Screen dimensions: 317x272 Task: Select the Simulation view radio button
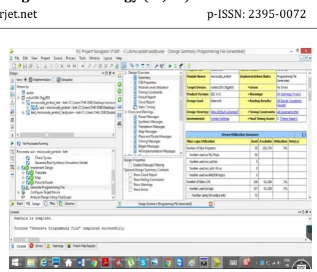click(x=53, y=80)
